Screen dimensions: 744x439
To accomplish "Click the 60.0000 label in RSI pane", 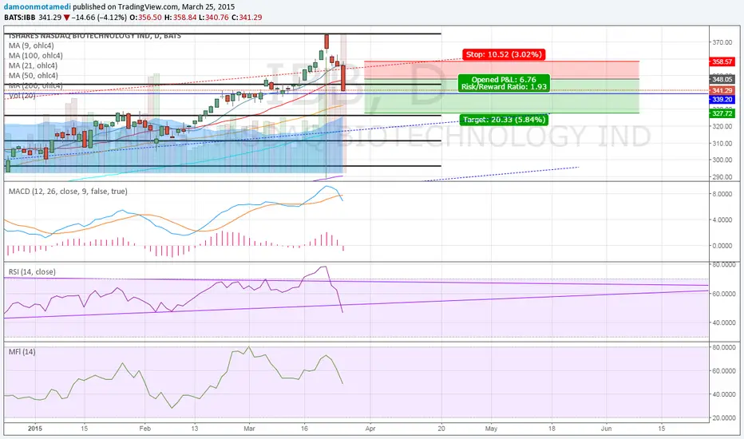I will [x=723, y=294].
